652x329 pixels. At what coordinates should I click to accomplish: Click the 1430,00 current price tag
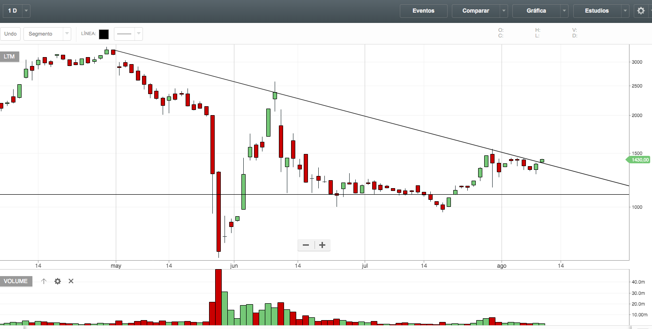pyautogui.click(x=638, y=160)
